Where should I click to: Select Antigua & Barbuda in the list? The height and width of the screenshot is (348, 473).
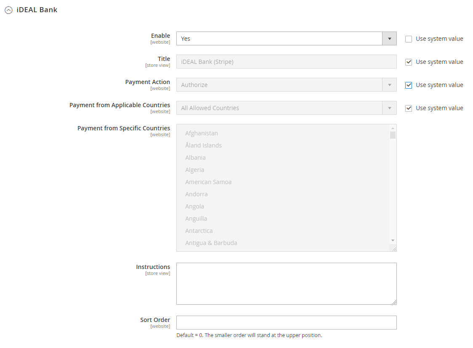coord(211,243)
